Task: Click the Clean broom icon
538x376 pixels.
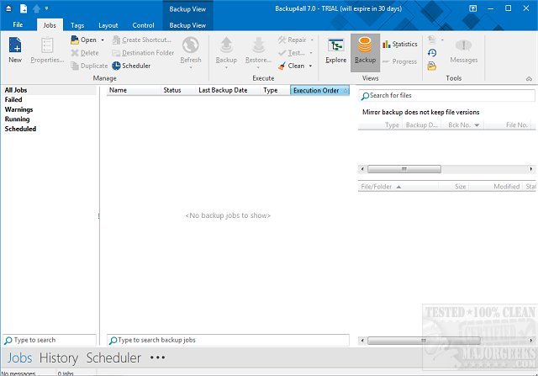Action: (282, 66)
